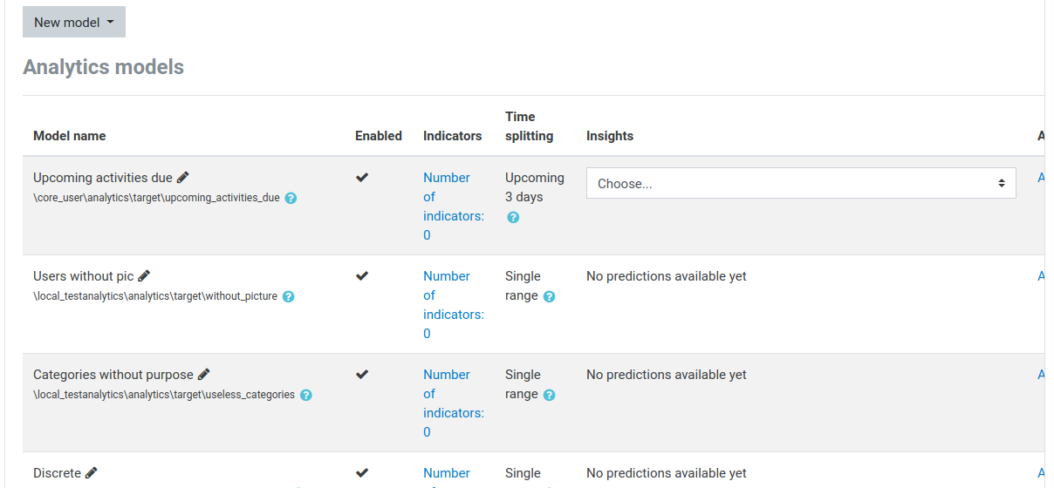Screen dimensions: 1054x488
Task: Open the Choose... insights select box
Action: coord(801,183)
